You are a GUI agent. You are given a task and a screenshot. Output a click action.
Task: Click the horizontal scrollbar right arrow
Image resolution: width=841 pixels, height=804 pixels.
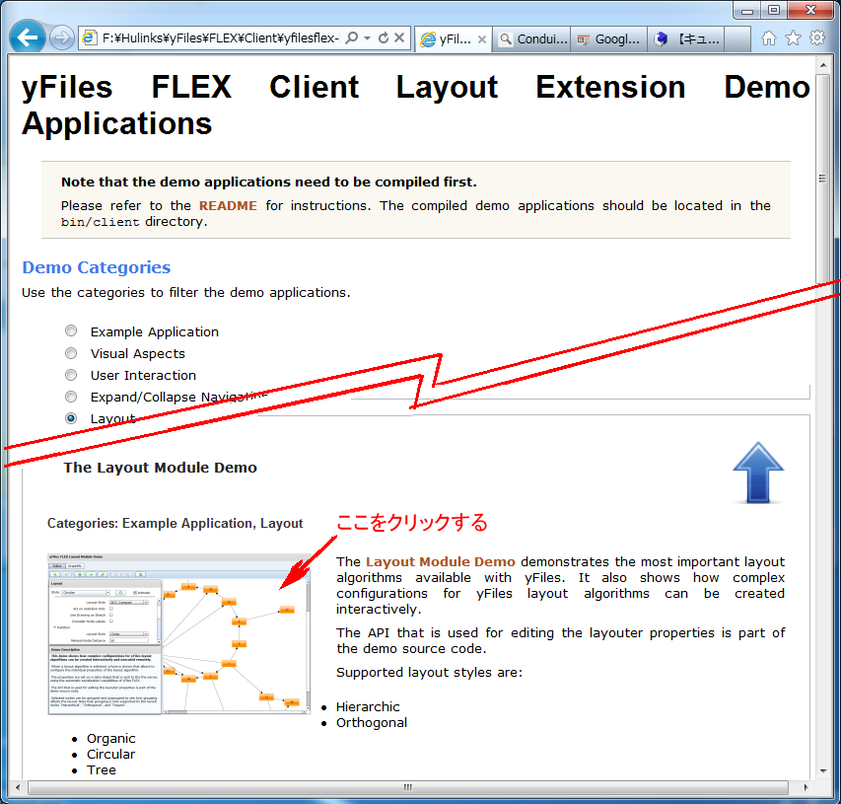(806, 787)
